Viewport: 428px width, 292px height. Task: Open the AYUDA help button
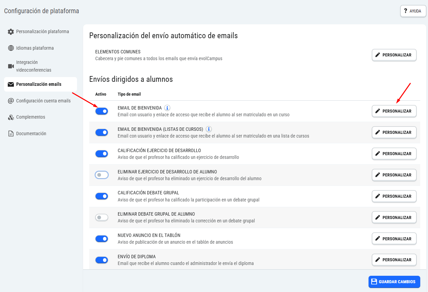coord(413,11)
